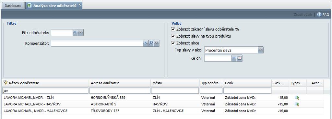Click address HORNOMLÝNSKÁ 839
This screenshot has width=332, height=119.
[108, 98]
